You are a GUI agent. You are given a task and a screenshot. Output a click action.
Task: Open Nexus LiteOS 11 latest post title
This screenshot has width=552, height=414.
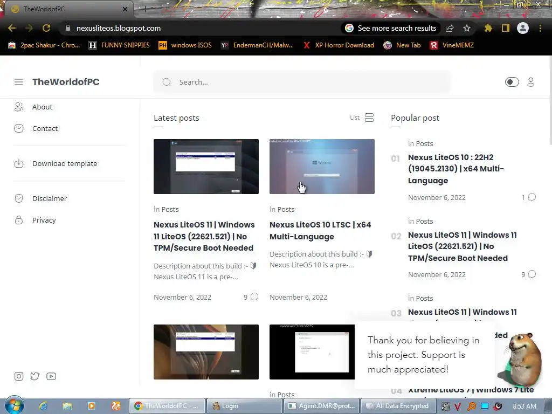click(204, 236)
